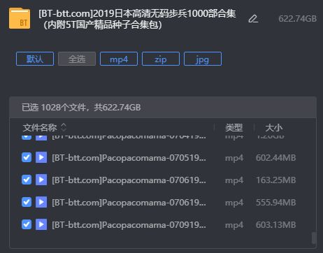Click the video play icon of the 555.94MB file
323x253 pixels.
[41, 202]
